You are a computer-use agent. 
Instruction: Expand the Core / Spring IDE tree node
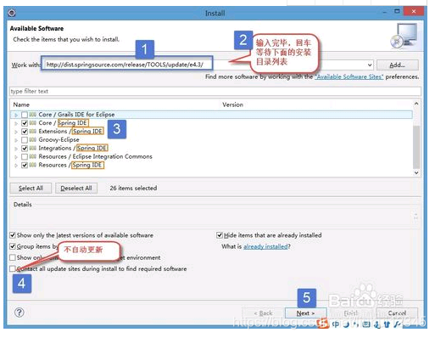16,123
